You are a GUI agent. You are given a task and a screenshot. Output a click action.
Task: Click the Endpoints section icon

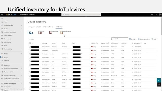pos(2,65)
